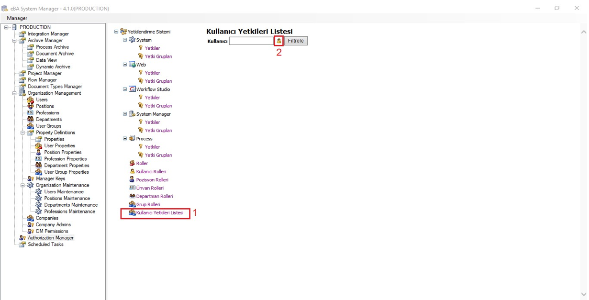
Task: Open the Manager menu
Action: pos(17,18)
